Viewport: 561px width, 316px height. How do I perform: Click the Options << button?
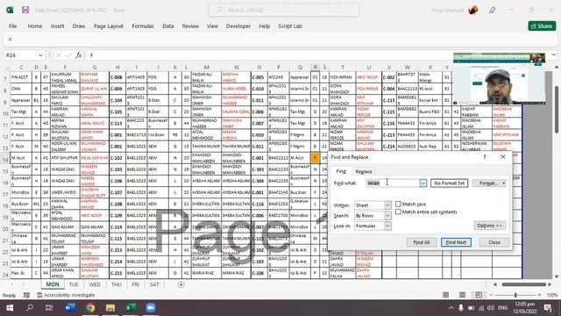(x=489, y=226)
